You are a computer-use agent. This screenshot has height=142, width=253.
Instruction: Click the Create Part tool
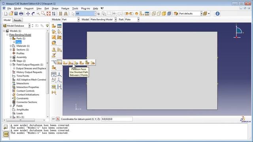(54, 26)
